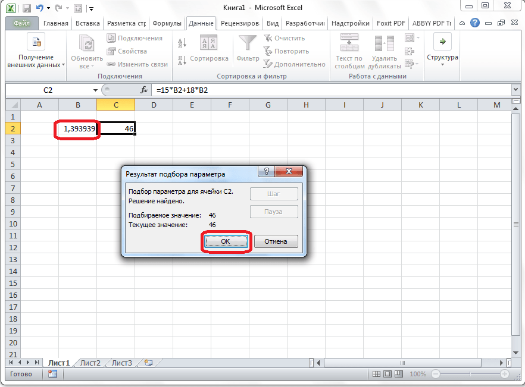
Task: Open the Формулы ribbon tab
Action: click(167, 24)
